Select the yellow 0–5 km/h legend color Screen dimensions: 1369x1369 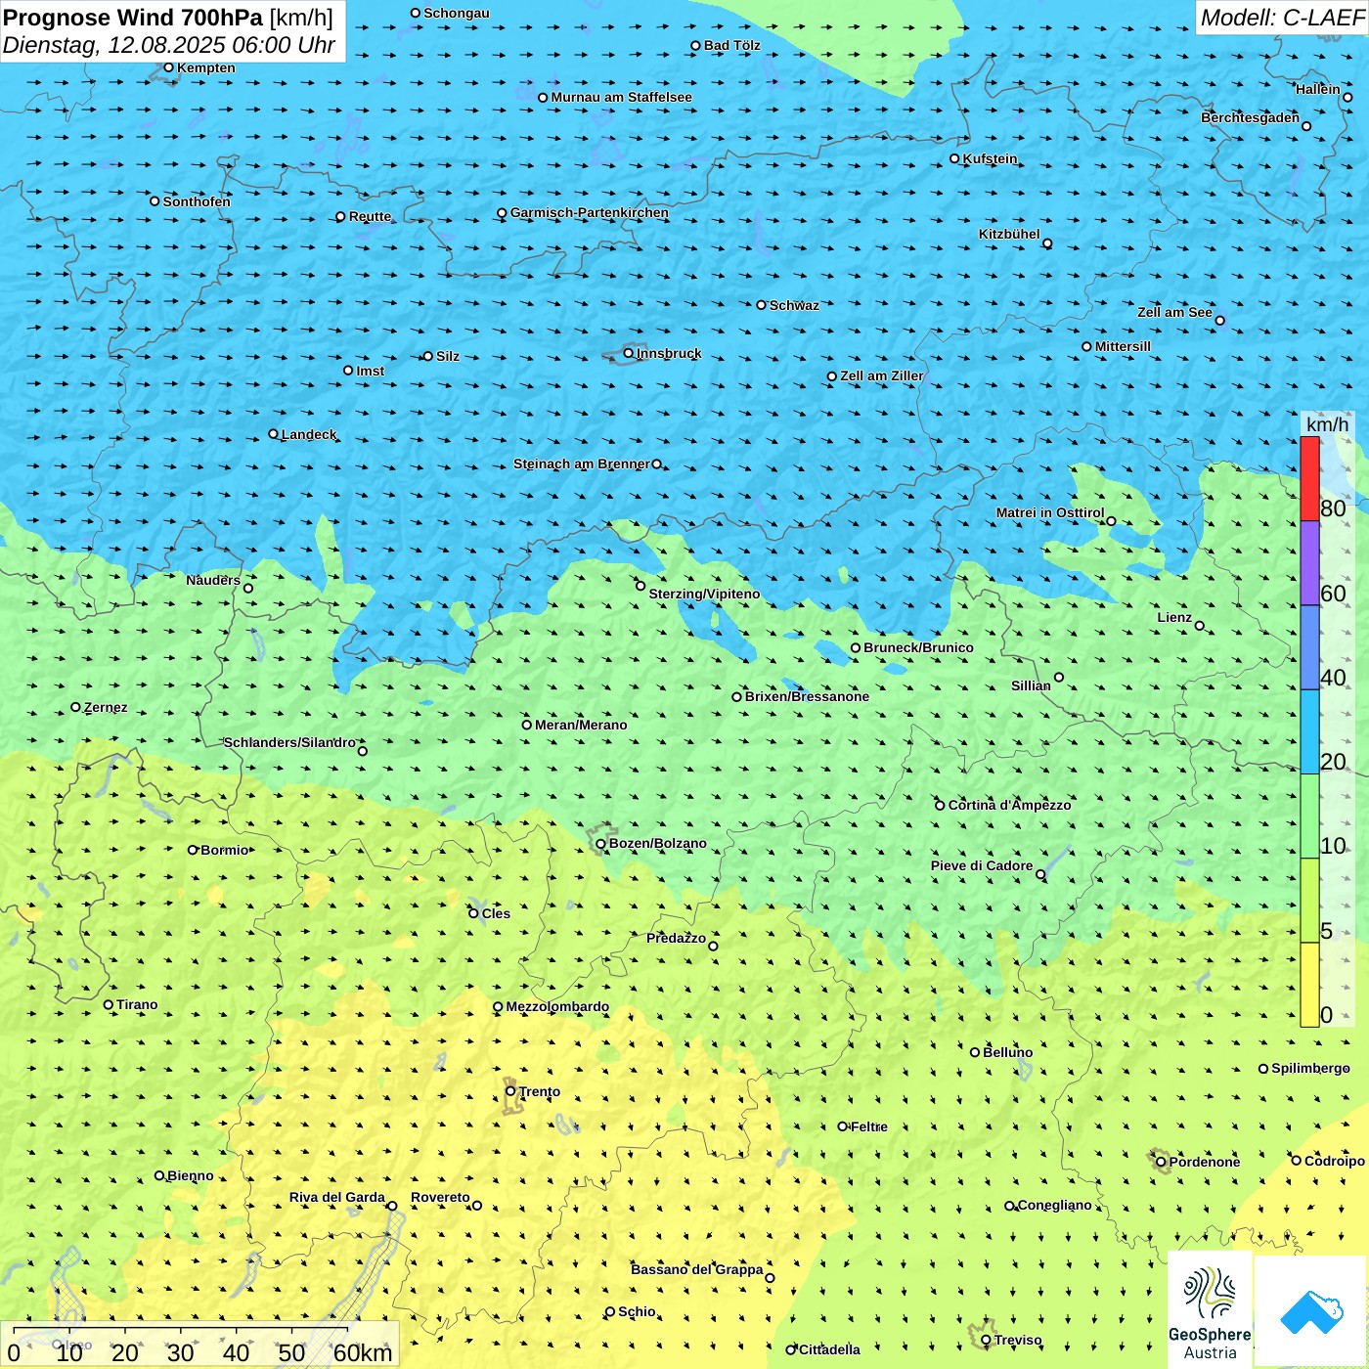[1309, 985]
